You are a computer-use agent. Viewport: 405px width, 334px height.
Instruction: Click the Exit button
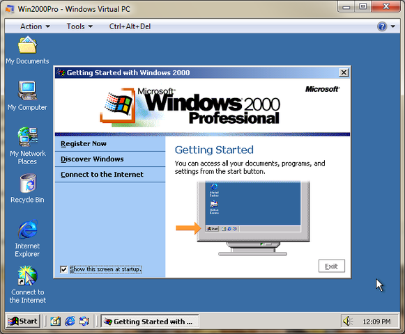point(331,266)
